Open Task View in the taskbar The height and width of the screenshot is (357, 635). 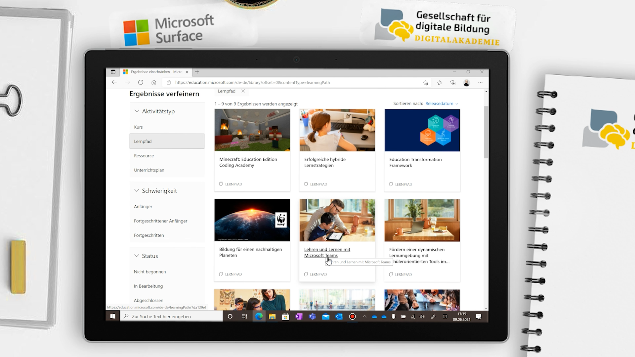click(244, 316)
